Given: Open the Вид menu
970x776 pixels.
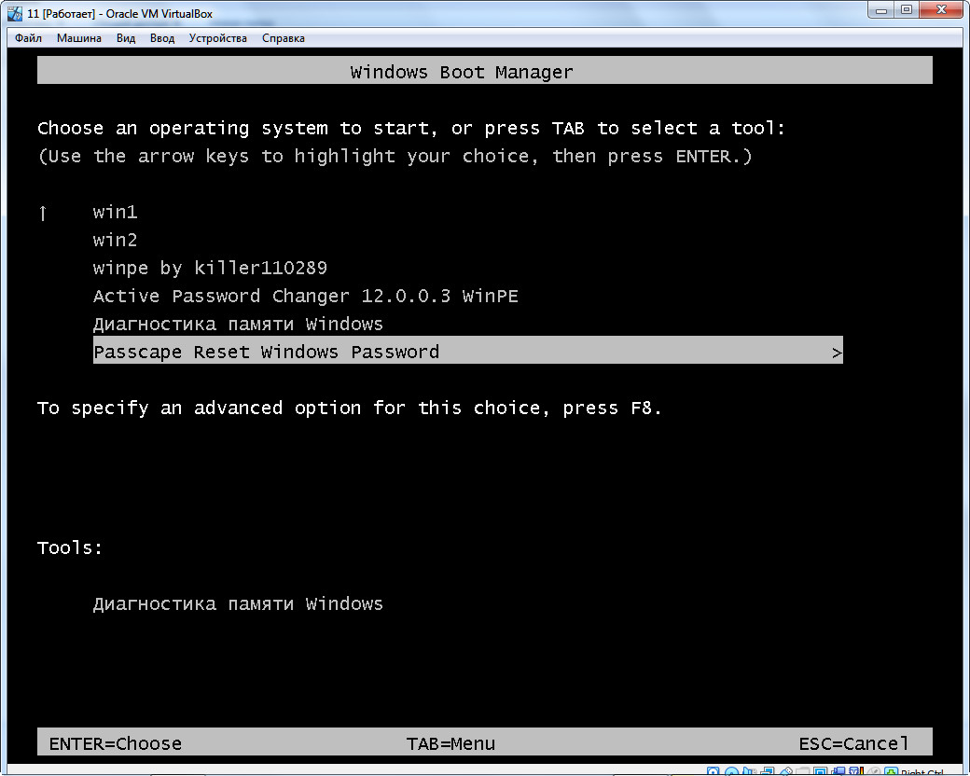Looking at the screenshot, I should click(126, 38).
